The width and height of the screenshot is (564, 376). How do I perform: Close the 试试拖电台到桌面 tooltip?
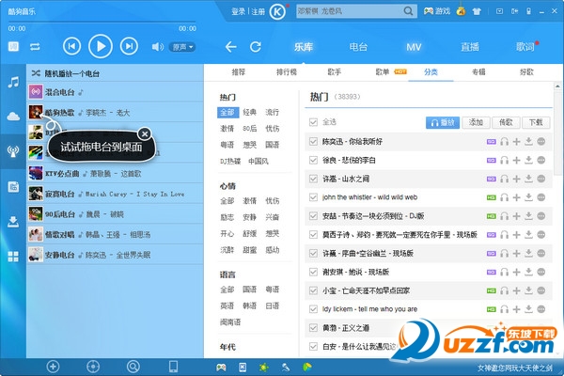click(x=145, y=133)
